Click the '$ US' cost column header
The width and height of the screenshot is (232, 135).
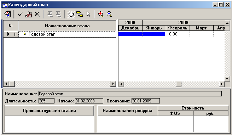click(x=175, y=113)
